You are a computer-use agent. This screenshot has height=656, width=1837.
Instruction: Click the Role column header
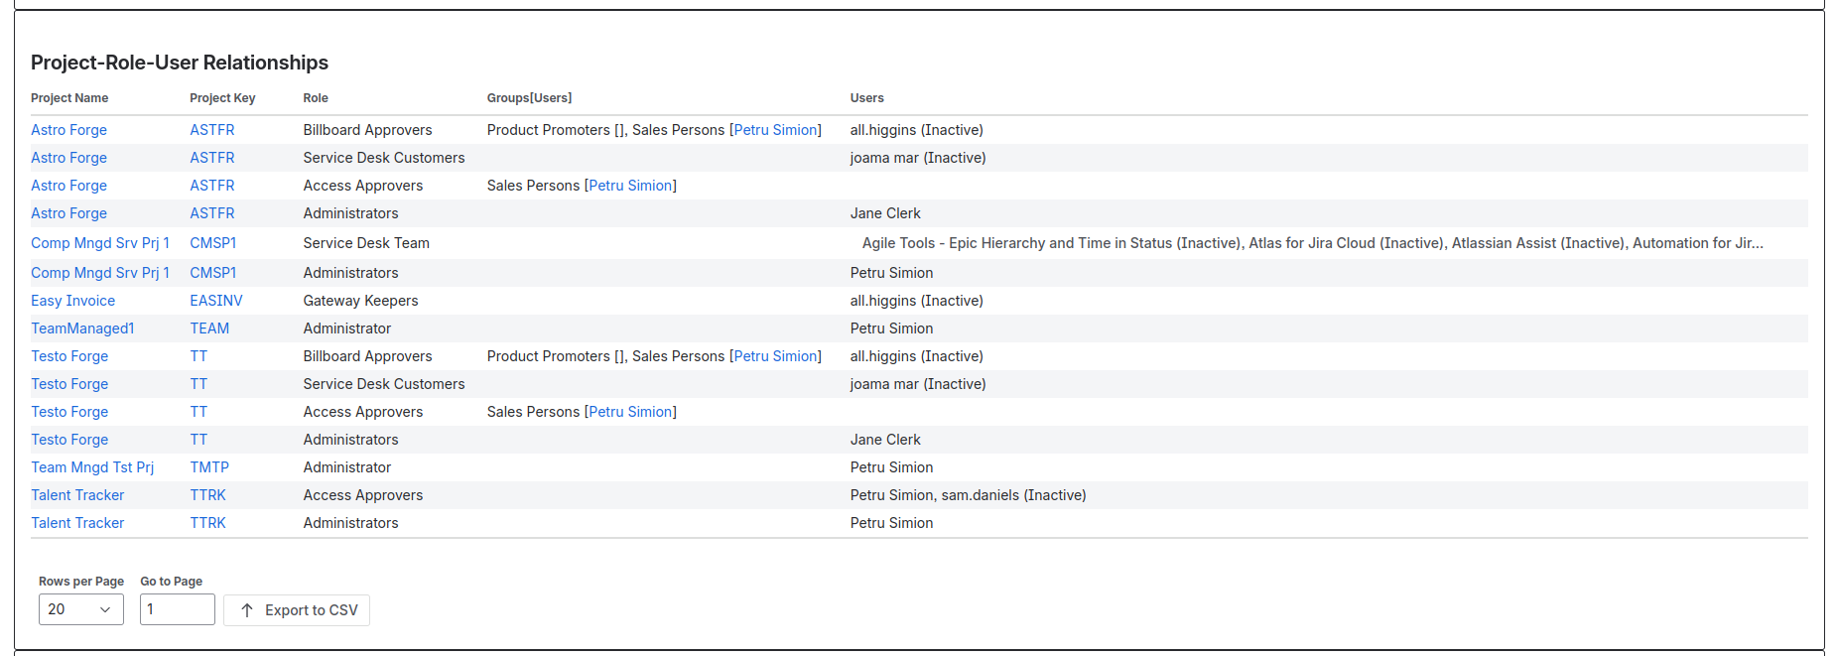click(x=316, y=98)
